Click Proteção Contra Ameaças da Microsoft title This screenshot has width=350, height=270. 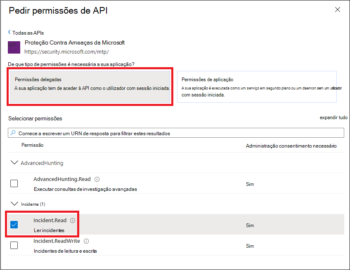75,42
